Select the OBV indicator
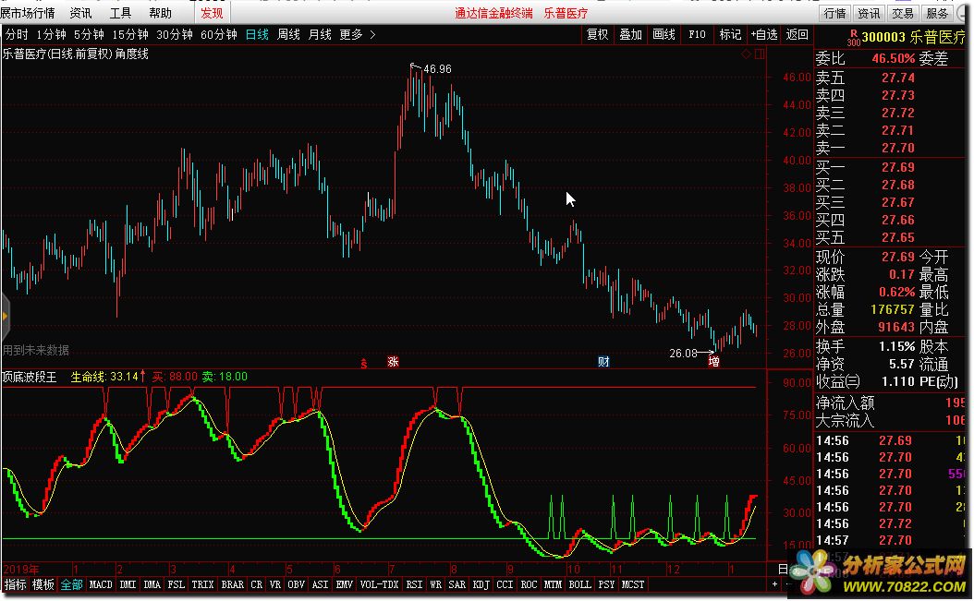 (297, 585)
